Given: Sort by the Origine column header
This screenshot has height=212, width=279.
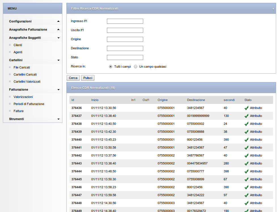Looking at the screenshot, I should pos(163,100).
